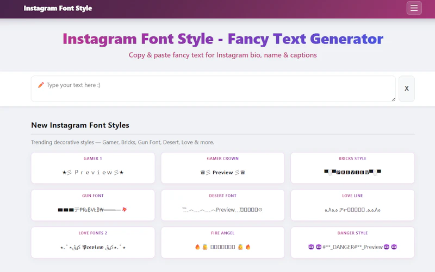435x272 pixels.
Task: Clear text with the X button
Action: 406,88
